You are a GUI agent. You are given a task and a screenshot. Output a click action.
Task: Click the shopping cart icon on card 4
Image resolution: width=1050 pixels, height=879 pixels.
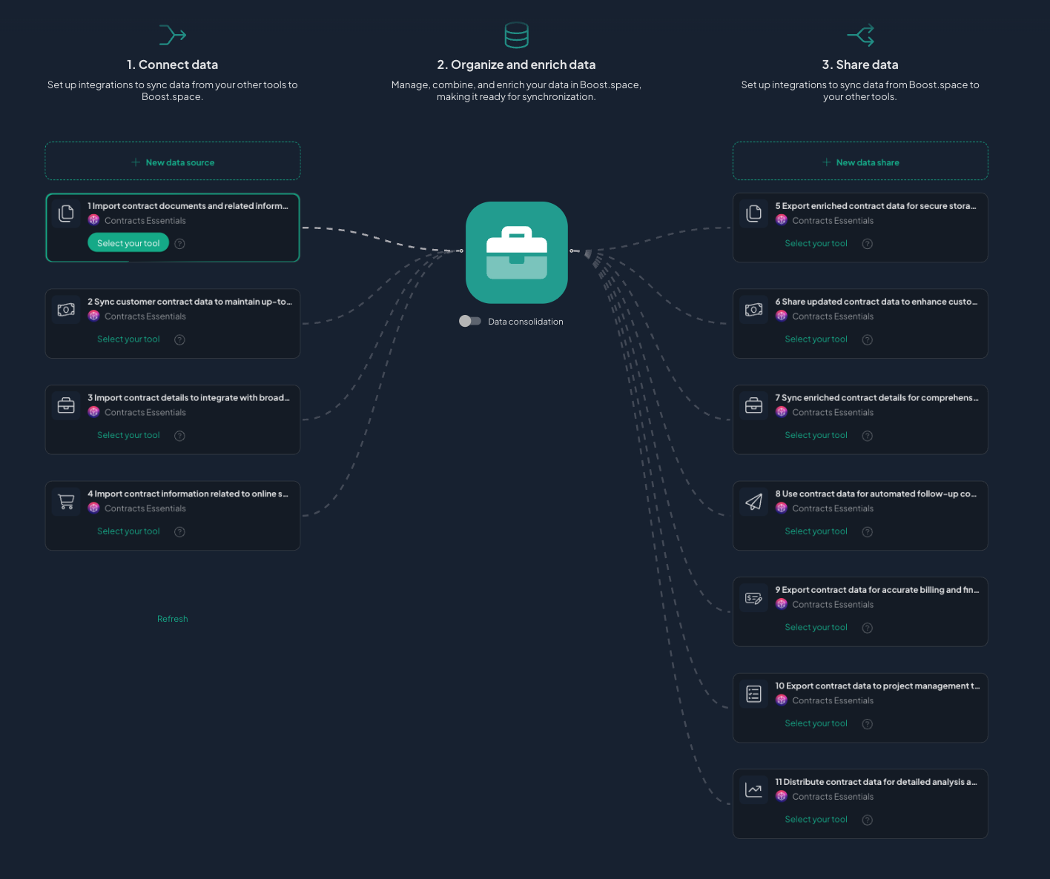pyautogui.click(x=66, y=502)
